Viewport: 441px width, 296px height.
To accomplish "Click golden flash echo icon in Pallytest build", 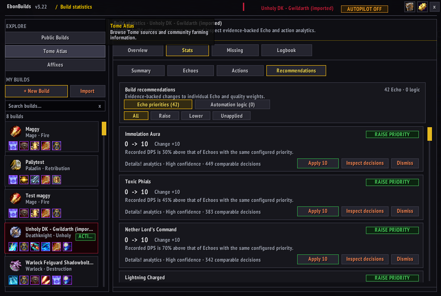I will coord(24,180).
